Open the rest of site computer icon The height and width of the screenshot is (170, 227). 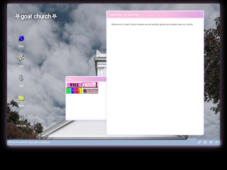coord(21,118)
